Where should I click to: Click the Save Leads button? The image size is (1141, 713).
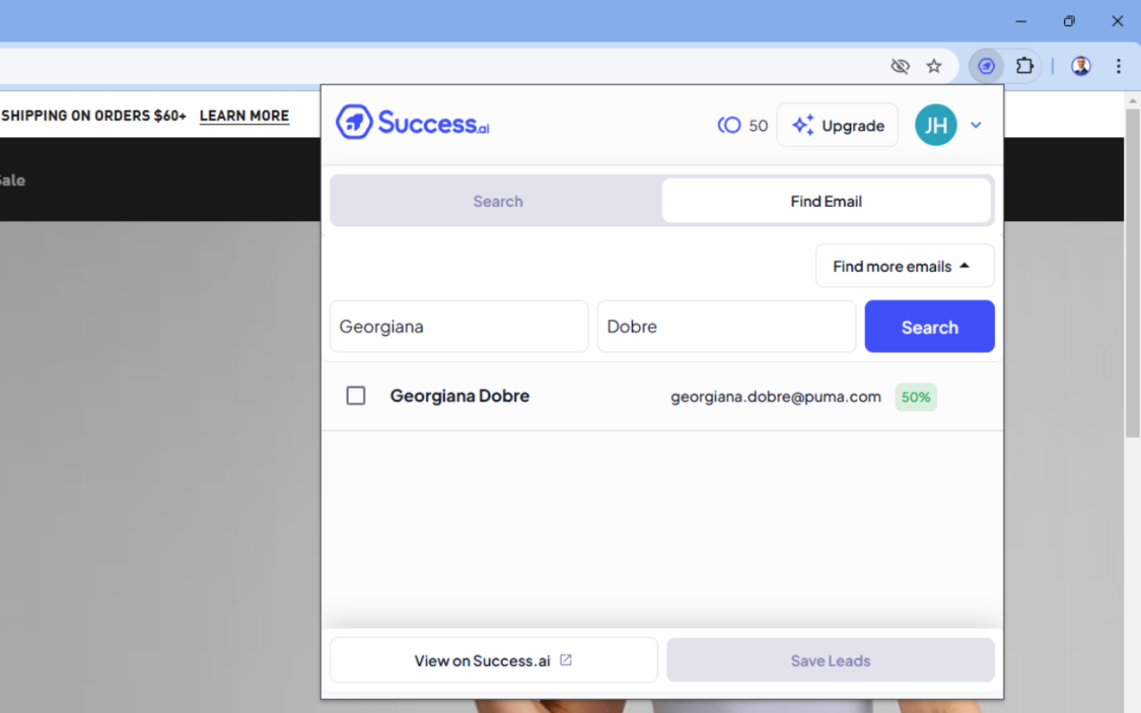coord(830,660)
